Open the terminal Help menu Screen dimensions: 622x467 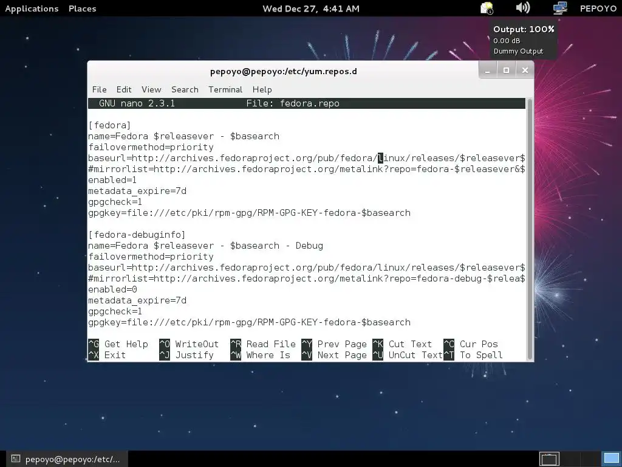point(262,89)
